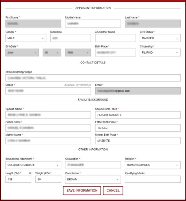
Task: Expand the Complexion dropdown
Action: 93,179
